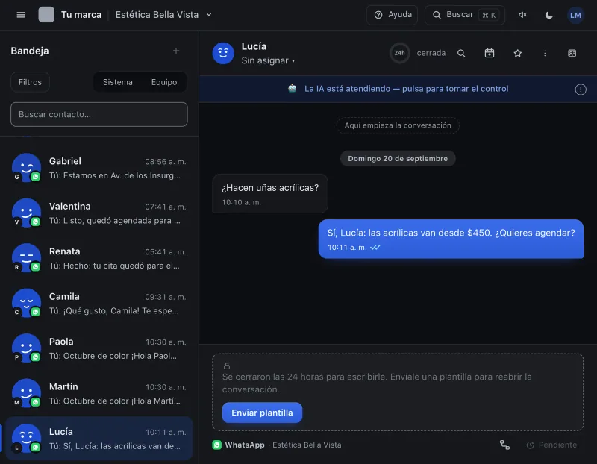The height and width of the screenshot is (464, 597).
Task: Click Enviar plantilla button
Action: [x=262, y=413]
